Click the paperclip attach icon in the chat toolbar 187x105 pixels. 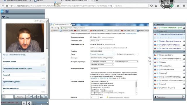pyautogui.click(x=31, y=97)
